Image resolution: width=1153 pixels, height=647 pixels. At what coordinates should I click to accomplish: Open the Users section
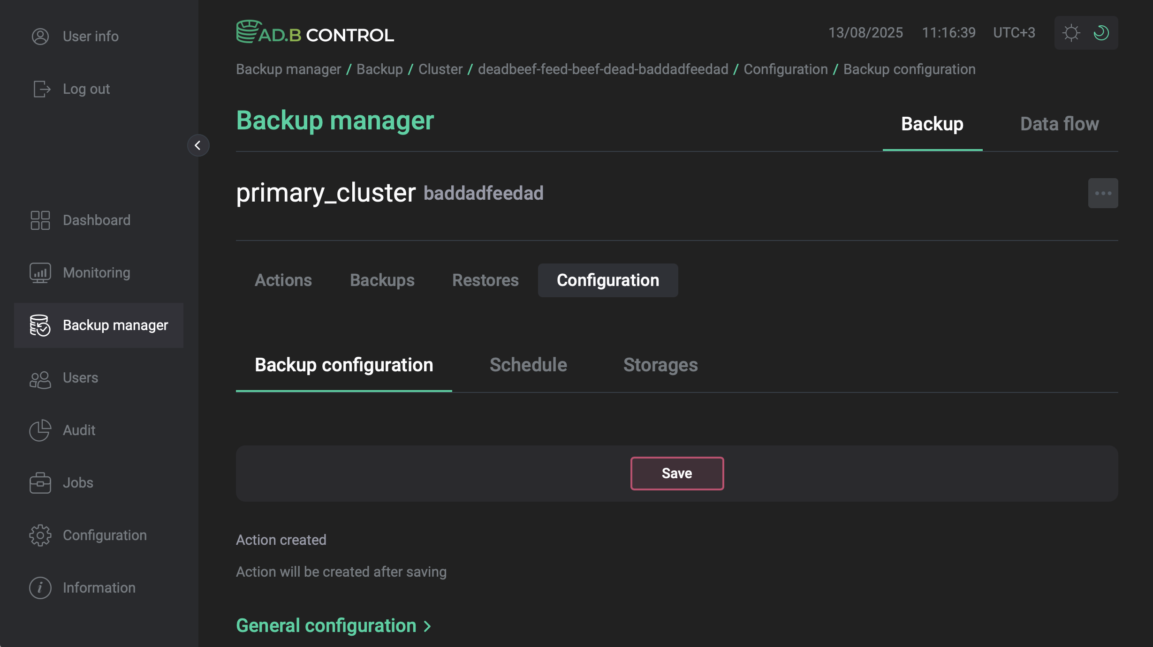click(80, 378)
